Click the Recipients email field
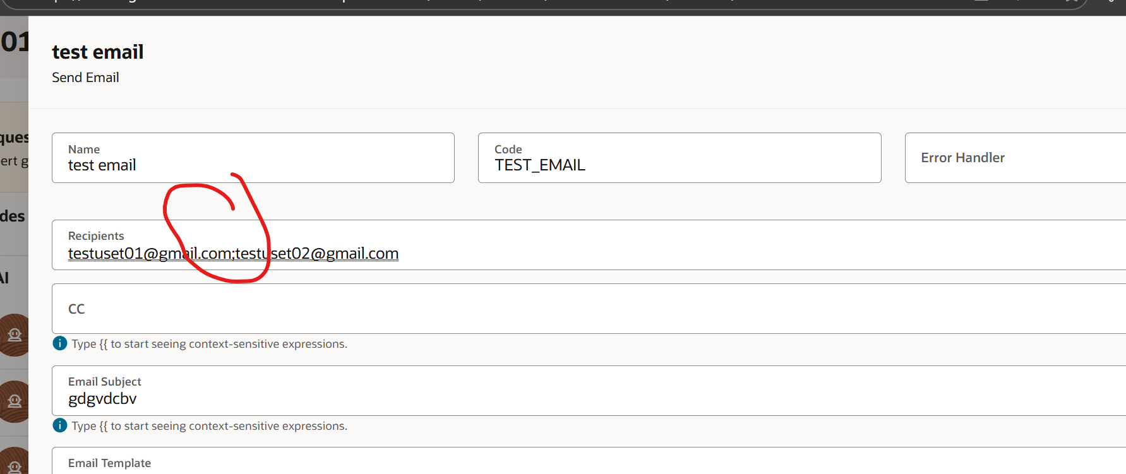Image resolution: width=1126 pixels, height=474 pixels. (x=589, y=245)
